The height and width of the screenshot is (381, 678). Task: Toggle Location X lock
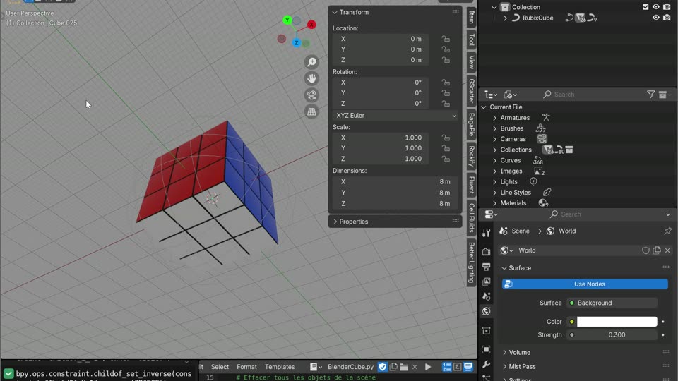pos(446,39)
